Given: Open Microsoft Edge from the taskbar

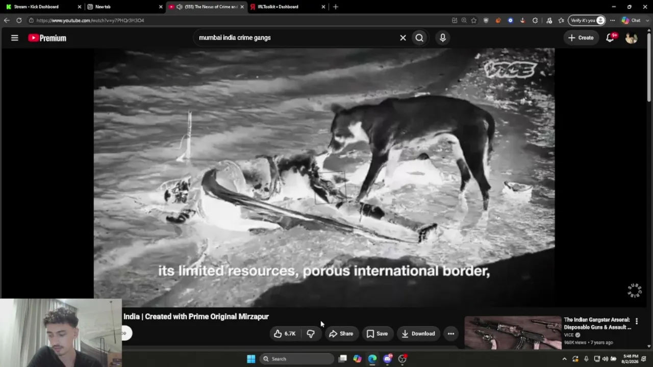Looking at the screenshot, I should click(372, 359).
